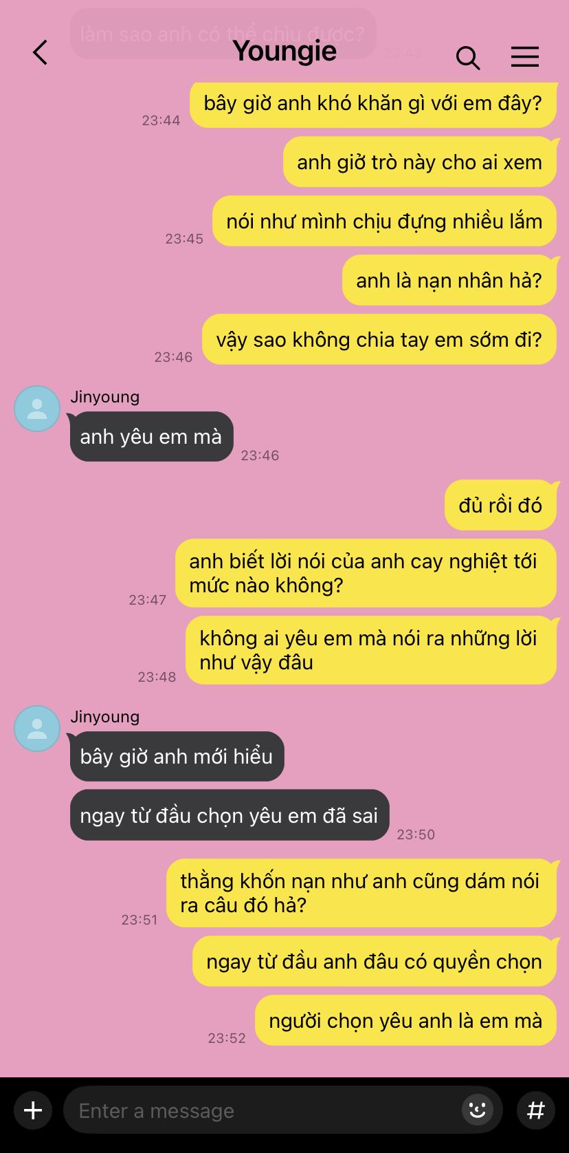The image size is (569, 1153).
Task: Select message 'anh yêu em mà'
Action: click(151, 436)
